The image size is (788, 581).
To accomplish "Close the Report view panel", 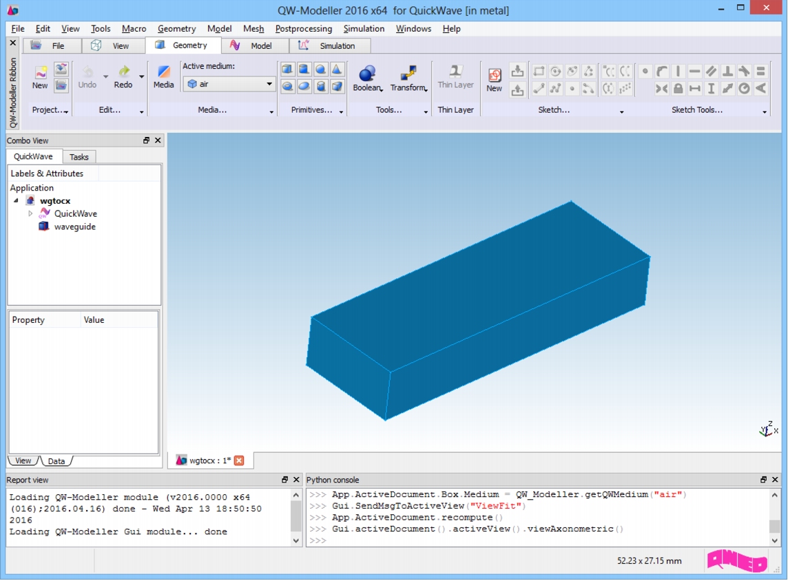I will coord(296,480).
